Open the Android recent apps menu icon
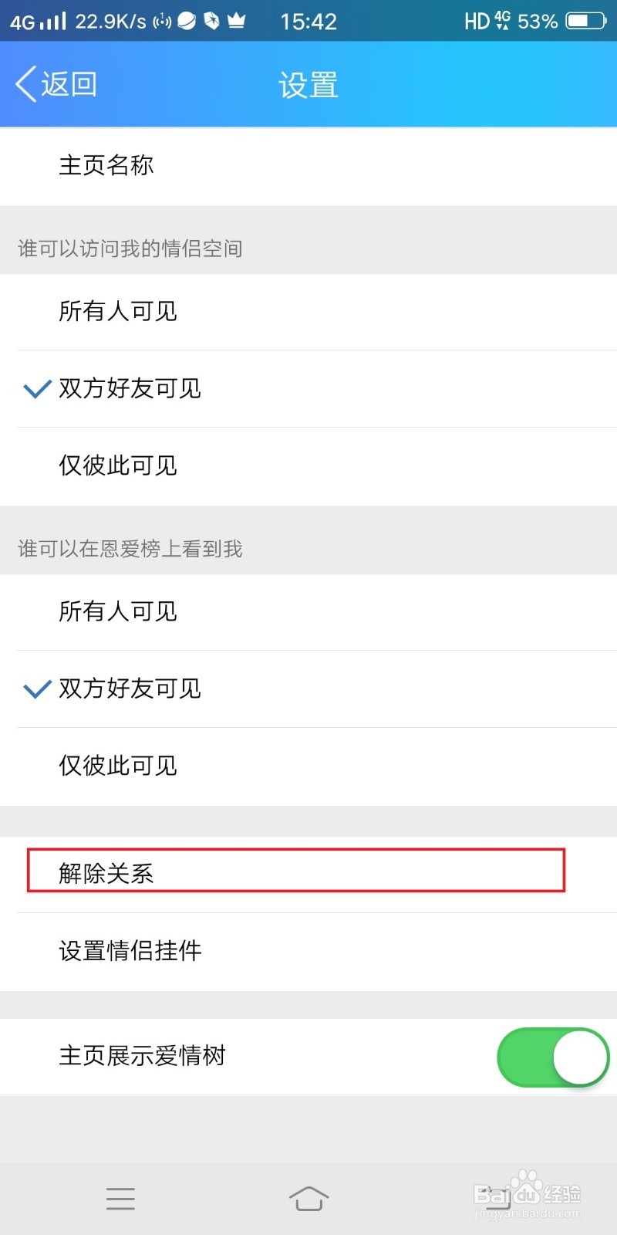The image size is (617, 1235). [x=120, y=1198]
